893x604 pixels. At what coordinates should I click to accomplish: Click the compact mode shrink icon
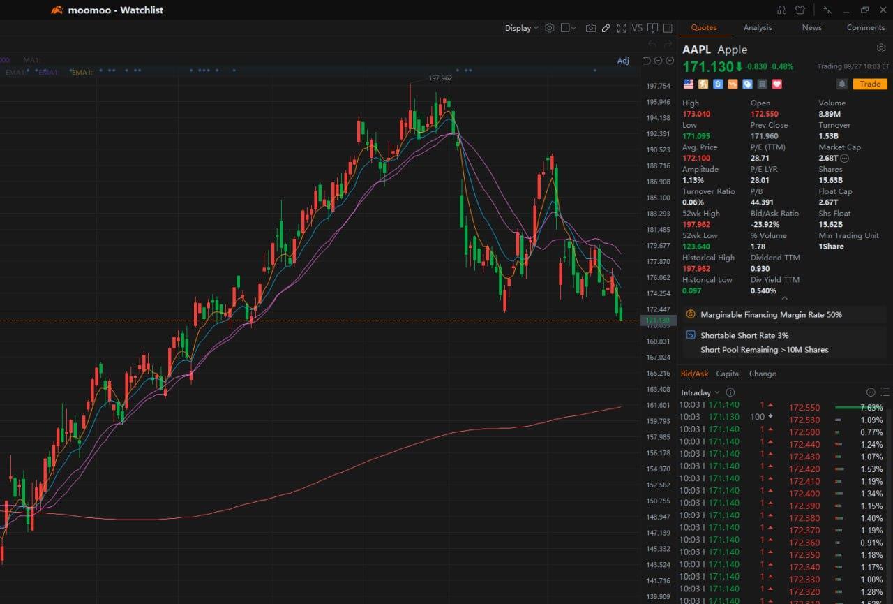pos(827,10)
